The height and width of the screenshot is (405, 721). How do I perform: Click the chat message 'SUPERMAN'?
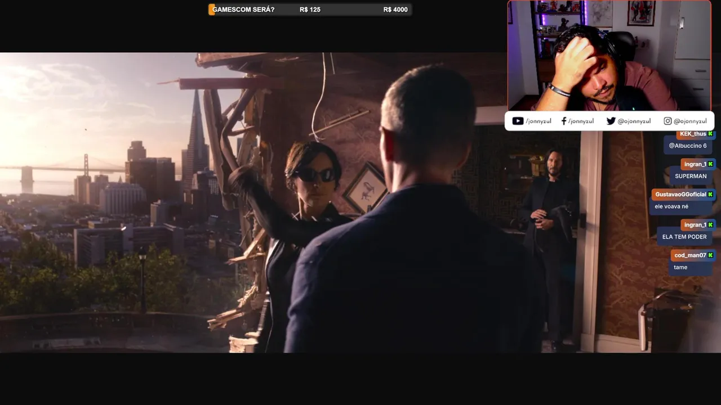[691, 176]
